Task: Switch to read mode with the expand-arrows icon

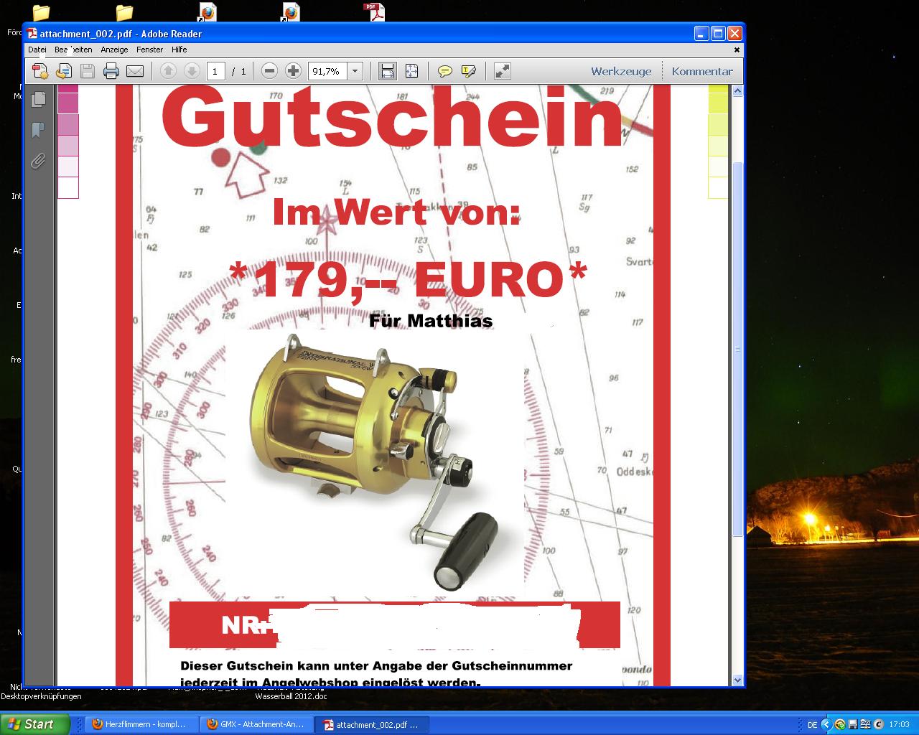Action: [x=503, y=71]
